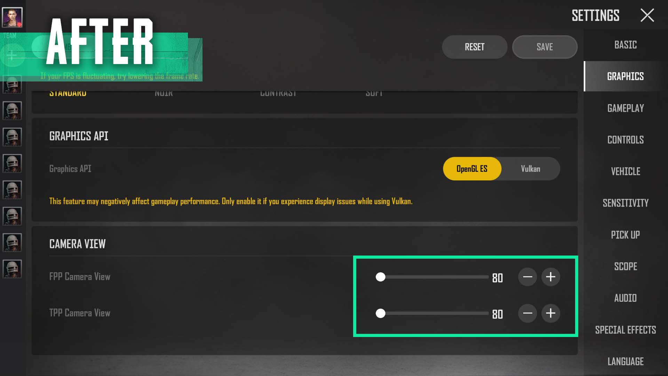Screen dimensions: 668x376
Task: Click the SENSITIVITY sidebar item
Action: (x=625, y=203)
